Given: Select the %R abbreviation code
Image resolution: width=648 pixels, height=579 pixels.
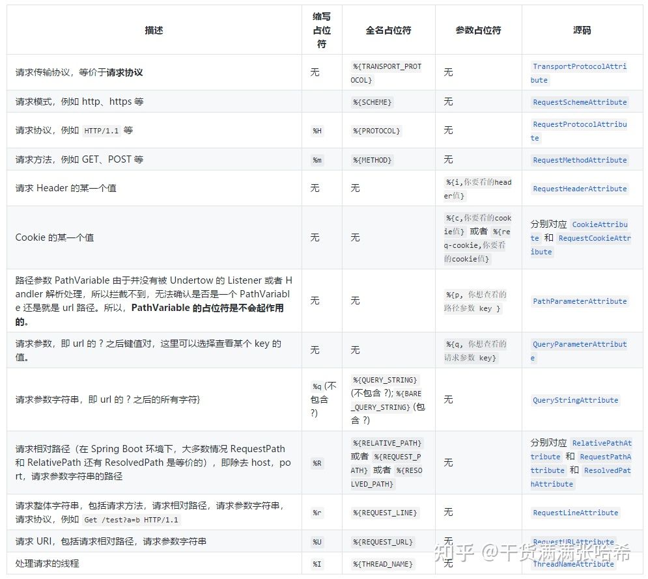Looking at the screenshot, I should [317, 463].
